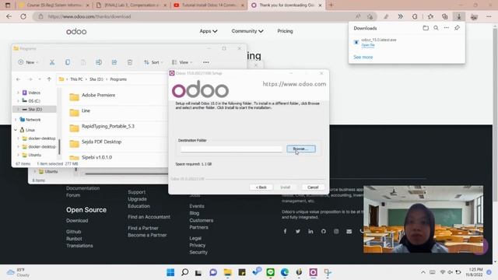The height and width of the screenshot is (280, 498).
Task: Open downloads folder icon in Downloads panel
Action: pos(426,28)
